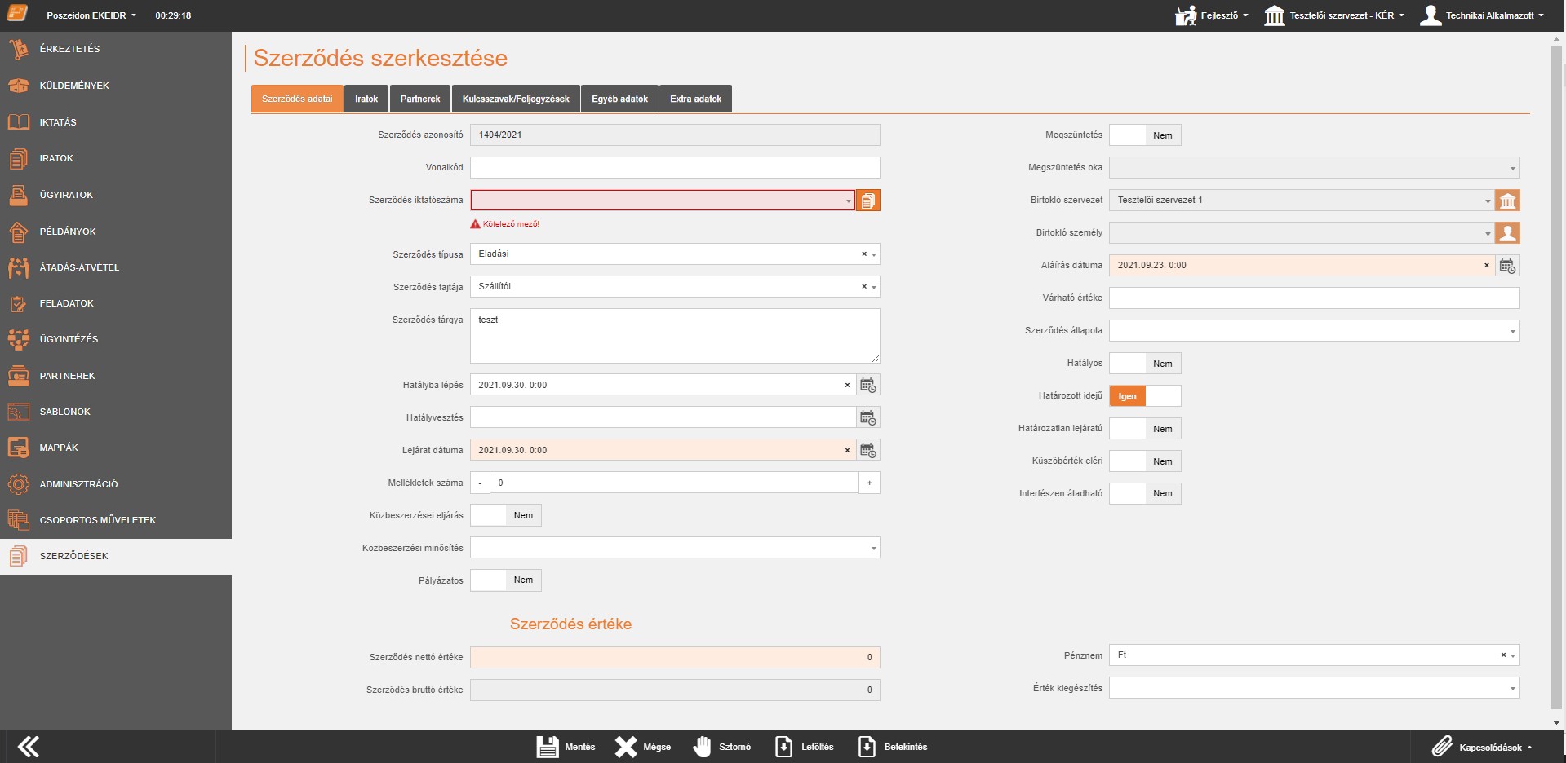Open the Kapcsolódások panel
The width and height of the screenshot is (1566, 763).
[x=1482, y=747]
